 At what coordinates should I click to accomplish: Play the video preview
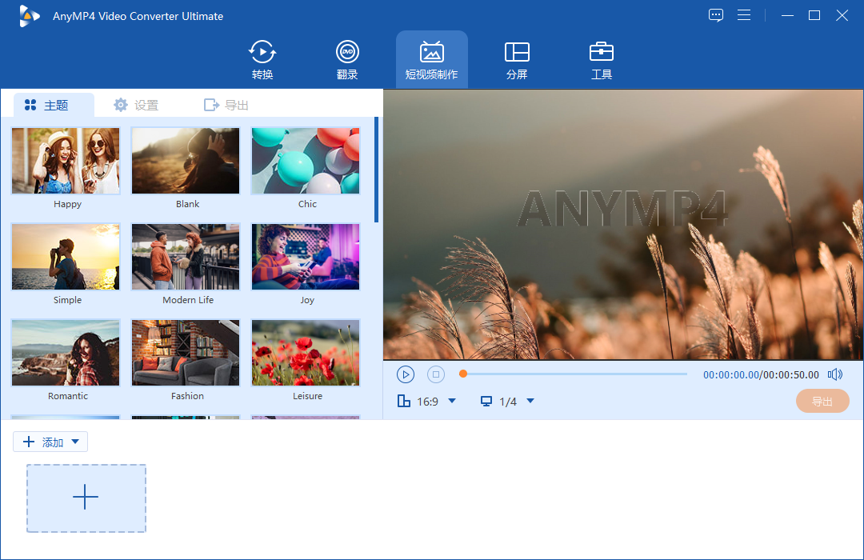click(405, 374)
